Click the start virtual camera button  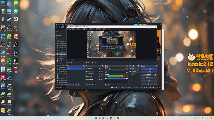pos(147,75)
